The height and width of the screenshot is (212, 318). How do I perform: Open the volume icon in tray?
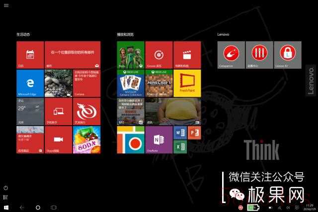pyautogui.click(x=288, y=208)
